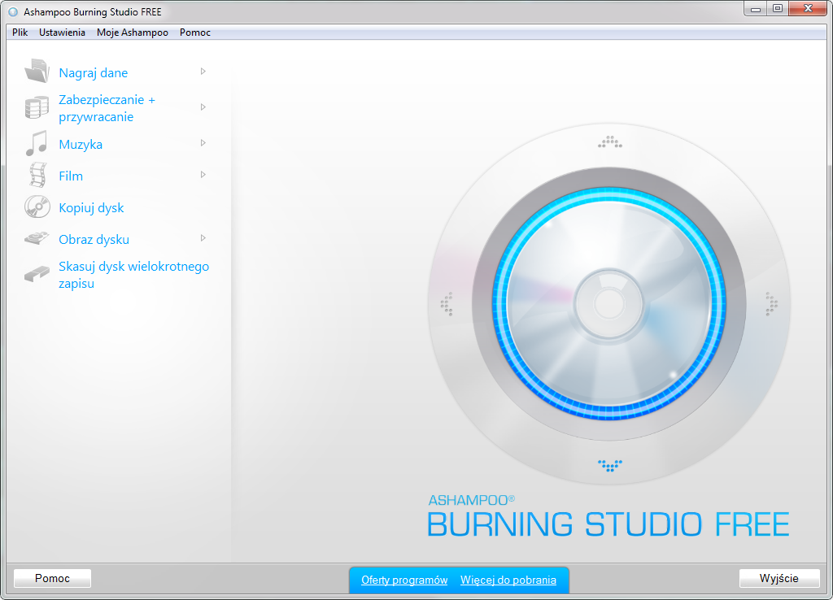Select the Muzyka music note icon
This screenshot has height=600, width=833.
click(36, 143)
